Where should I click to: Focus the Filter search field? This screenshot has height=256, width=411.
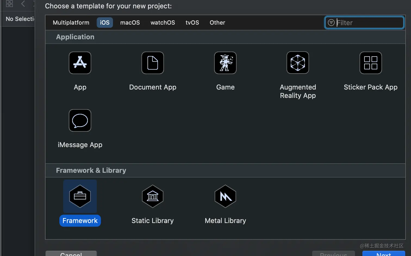coord(364,23)
